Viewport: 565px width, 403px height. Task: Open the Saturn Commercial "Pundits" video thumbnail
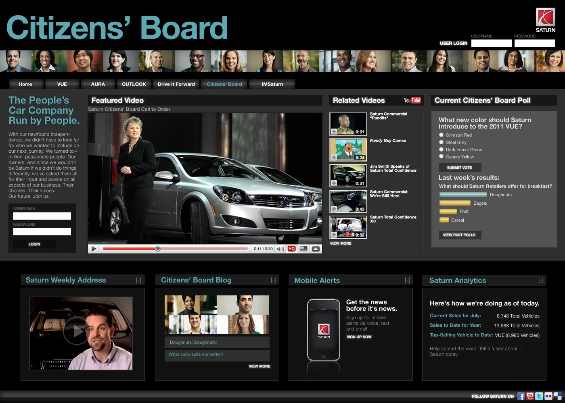pyautogui.click(x=348, y=124)
